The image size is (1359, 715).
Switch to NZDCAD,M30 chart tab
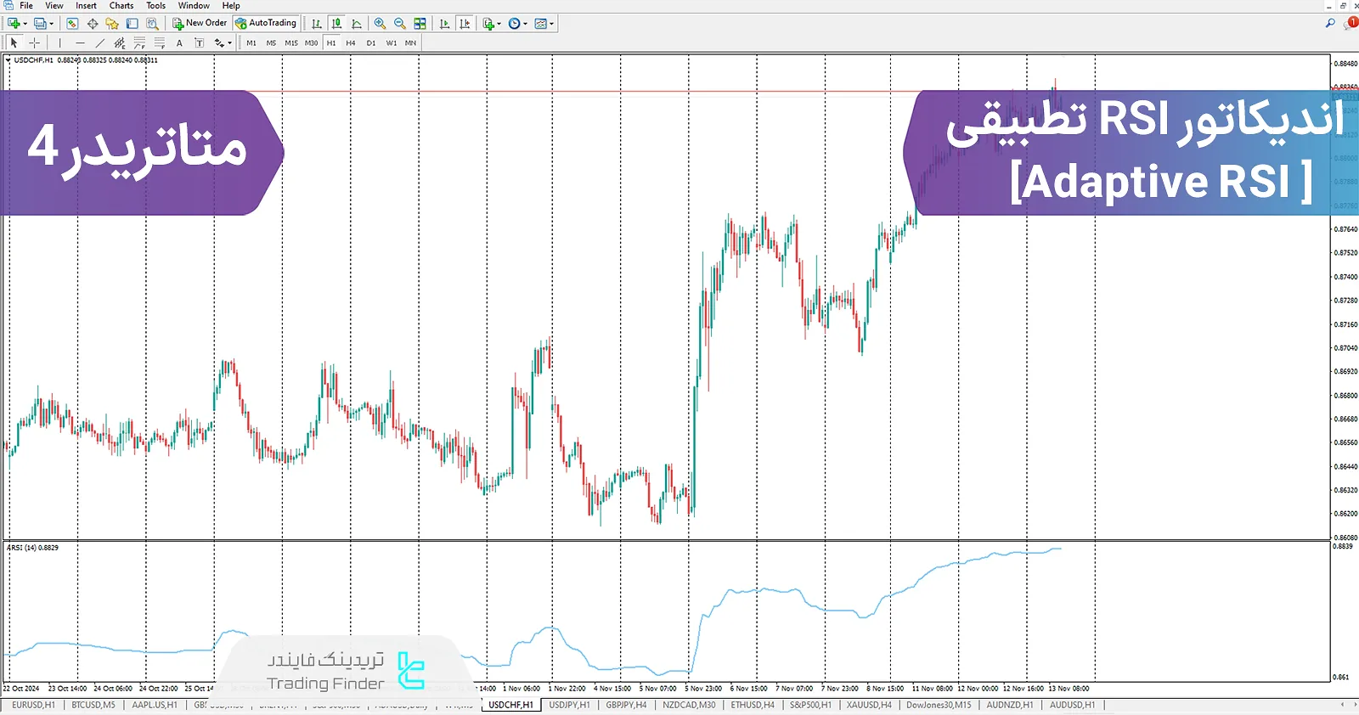[689, 705]
